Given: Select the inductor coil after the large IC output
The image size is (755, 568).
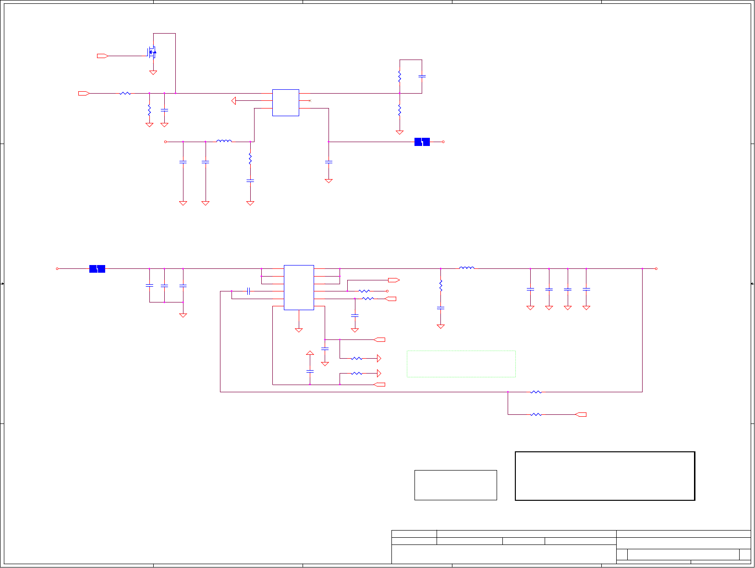Looking at the screenshot, I should 467,268.
